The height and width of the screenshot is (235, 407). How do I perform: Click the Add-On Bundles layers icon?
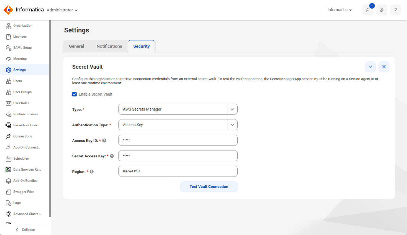pos(9,181)
